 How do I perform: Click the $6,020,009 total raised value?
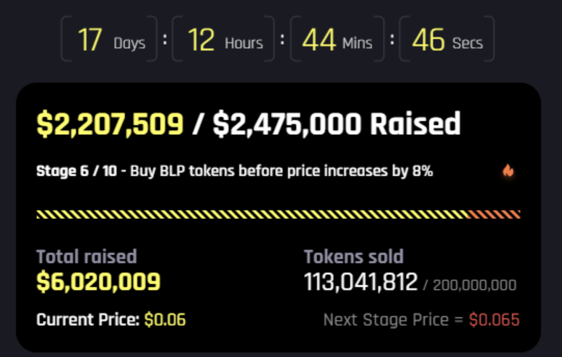click(x=98, y=282)
